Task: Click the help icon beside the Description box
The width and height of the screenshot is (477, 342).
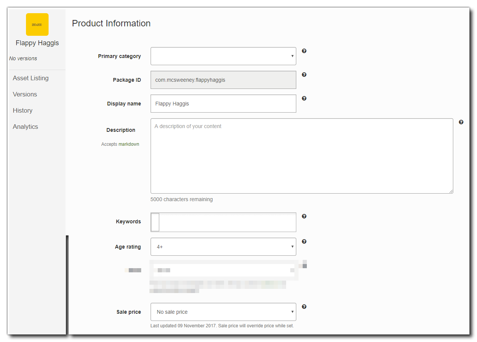Action: [x=461, y=122]
